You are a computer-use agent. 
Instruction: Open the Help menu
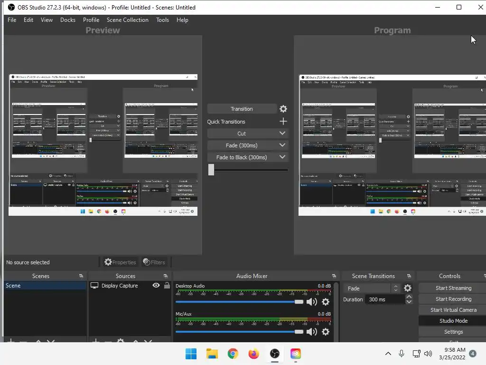coord(182,20)
